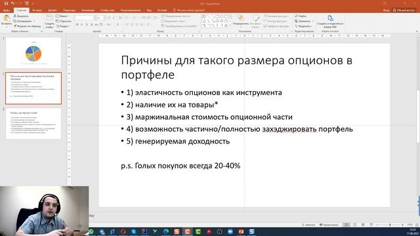Screen dimensions: 420x236
Task: Open the Слайд-шоу ribbon tab
Action: coord(107,10)
